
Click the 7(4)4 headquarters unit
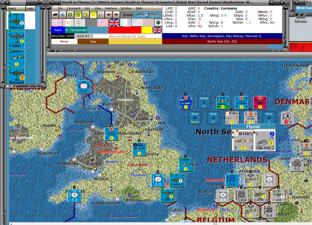(x=241, y=196)
